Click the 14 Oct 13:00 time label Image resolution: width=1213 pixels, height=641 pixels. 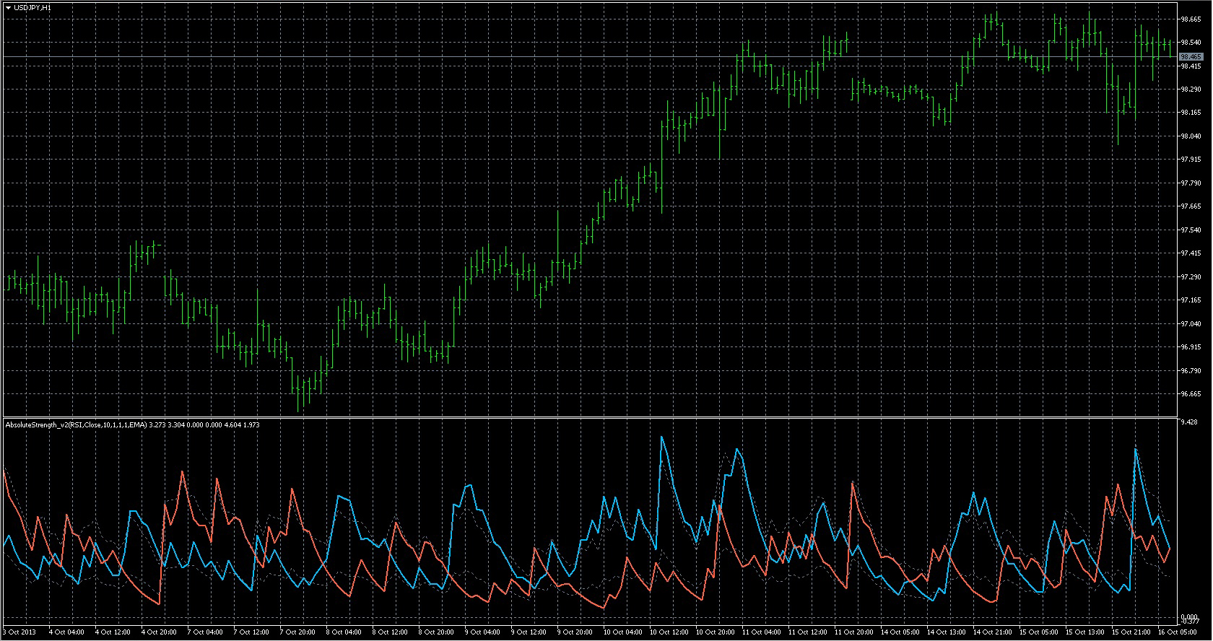(x=946, y=632)
